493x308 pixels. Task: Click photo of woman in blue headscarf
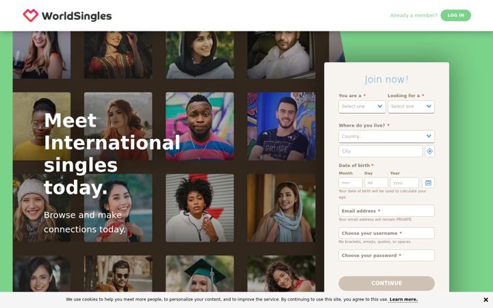click(x=281, y=208)
